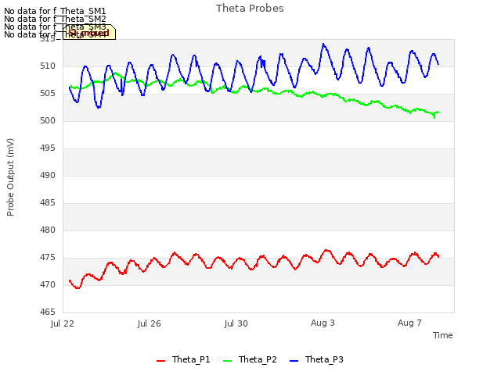Click the 465 y-axis tick label
Image resolution: width=501 pixels, height=375 pixels.
coord(48,312)
